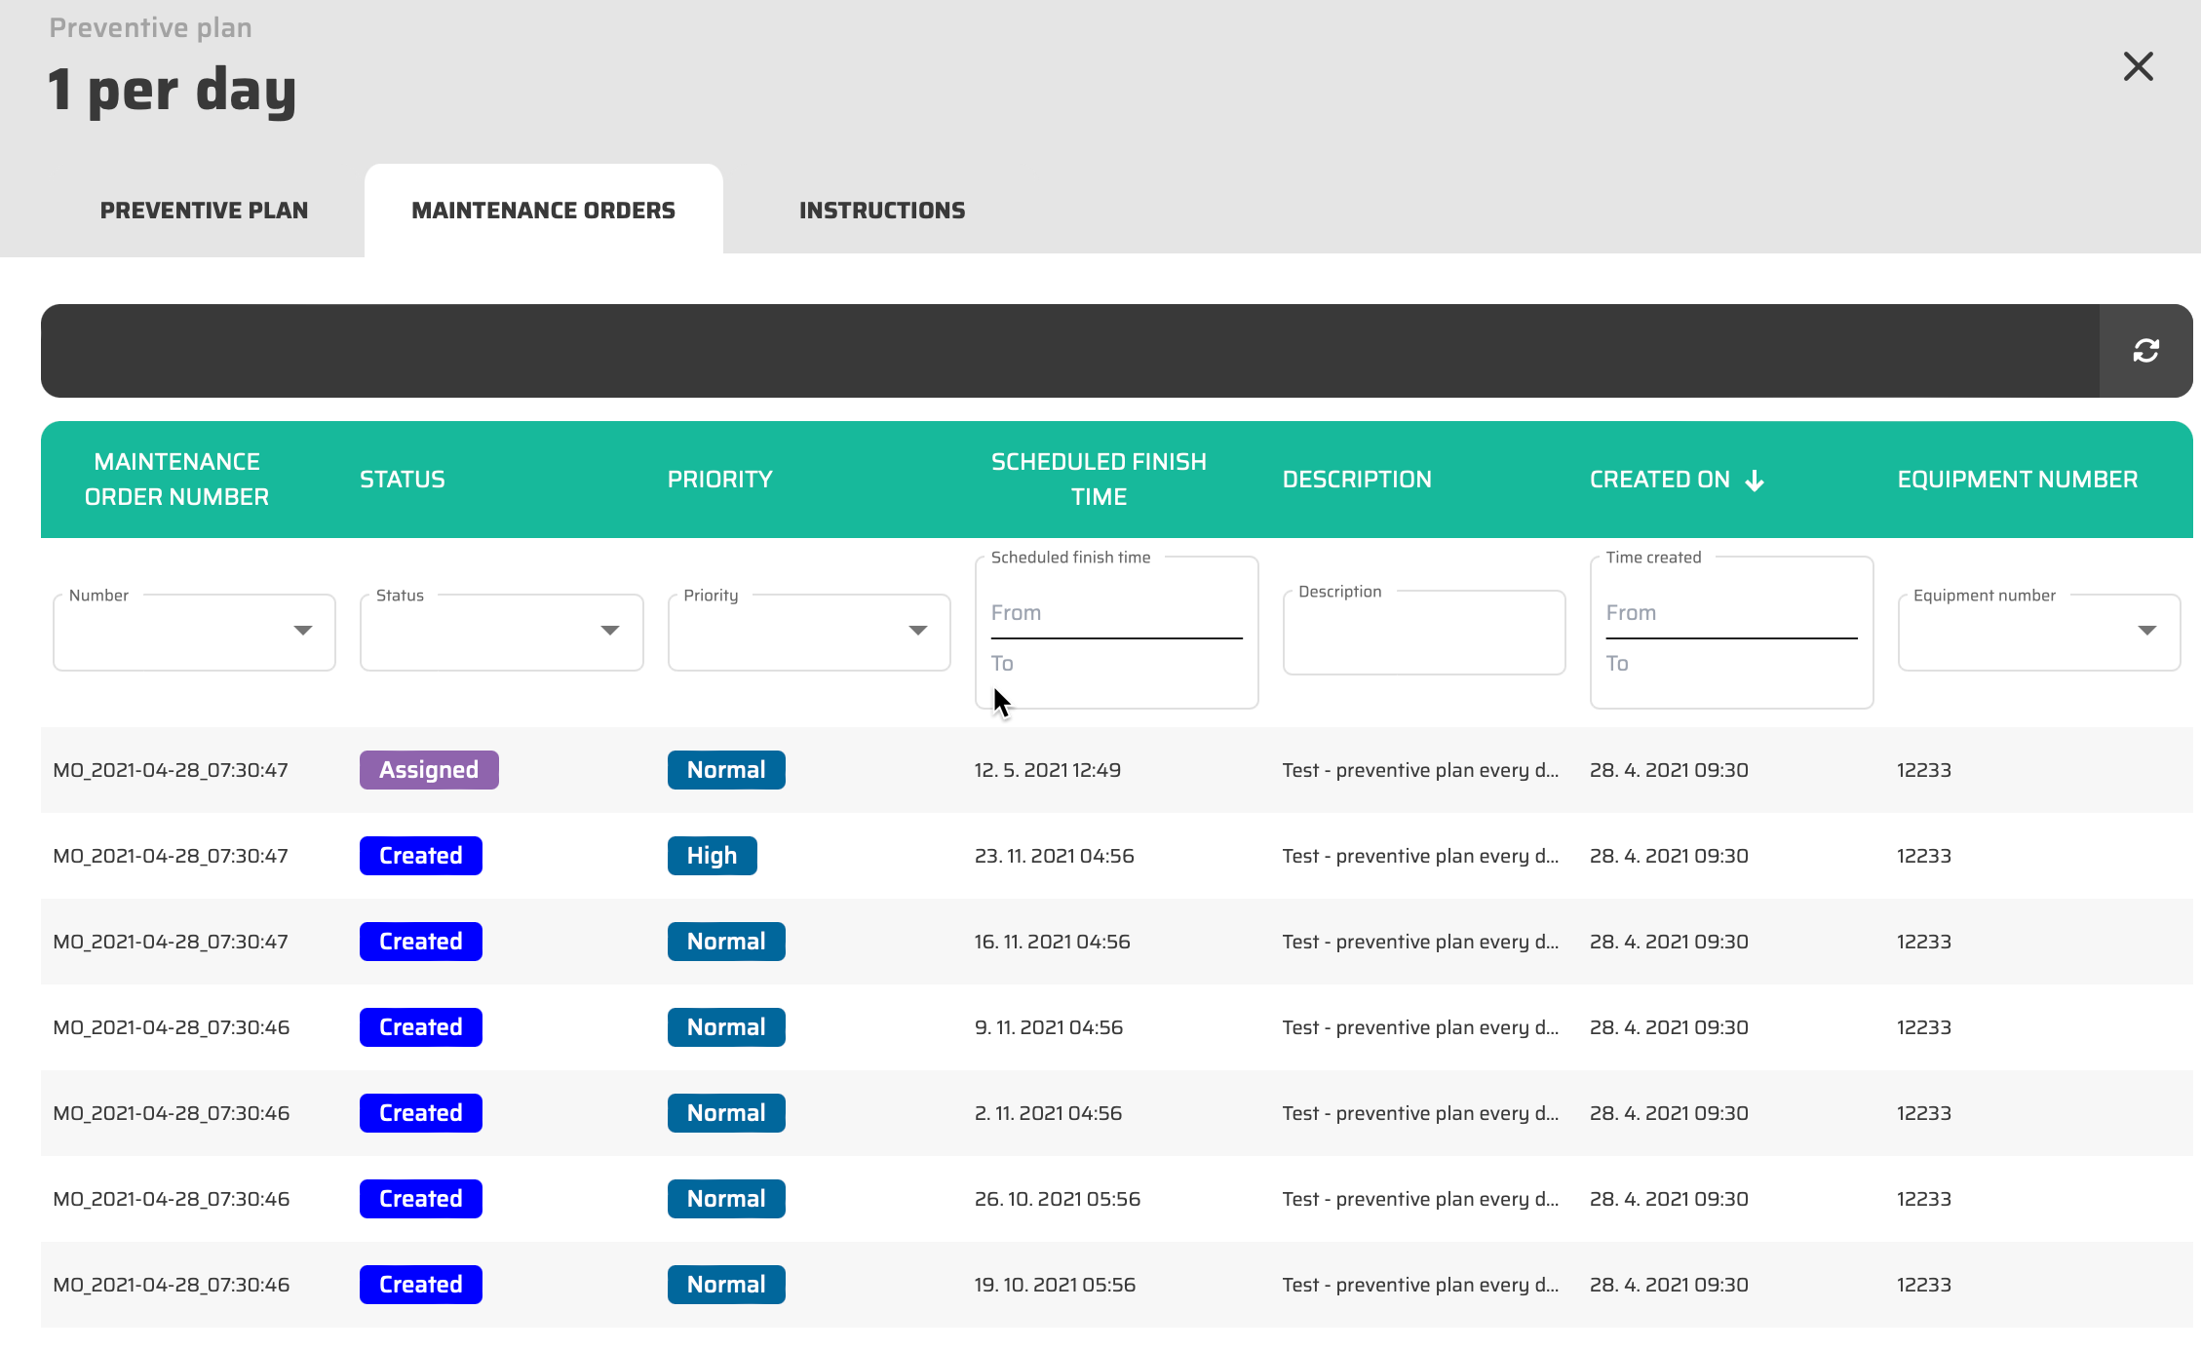Image resolution: width=2201 pixels, height=1349 pixels.
Task: Open the Number filter dropdown
Action: pos(302,631)
